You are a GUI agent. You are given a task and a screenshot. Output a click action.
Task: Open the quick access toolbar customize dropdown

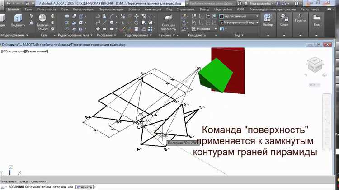coord(33,3)
